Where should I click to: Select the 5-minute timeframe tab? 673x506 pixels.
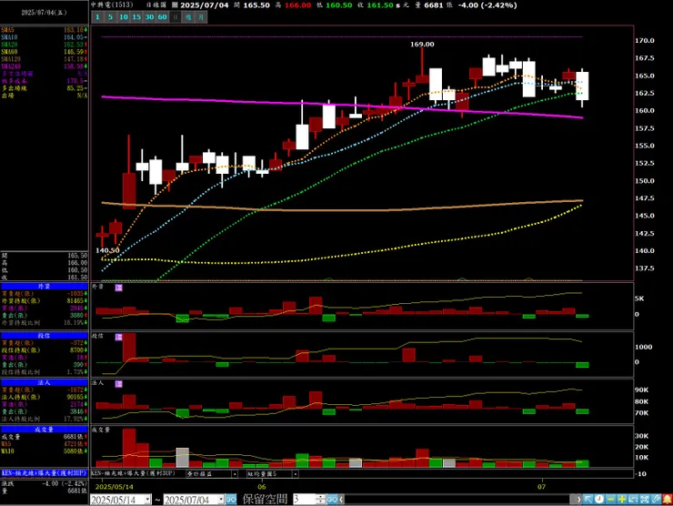point(110,17)
